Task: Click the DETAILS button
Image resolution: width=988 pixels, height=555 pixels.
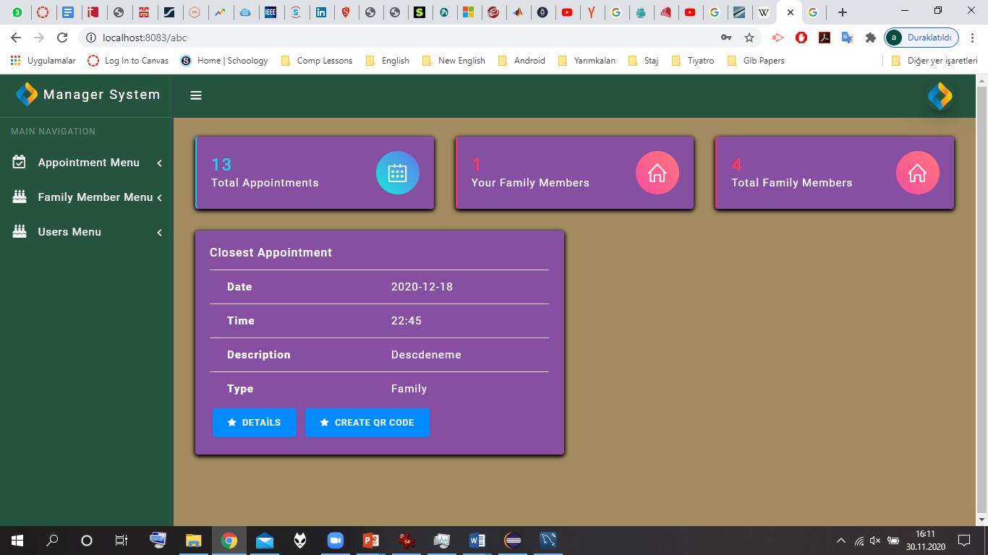Action: 254,423
